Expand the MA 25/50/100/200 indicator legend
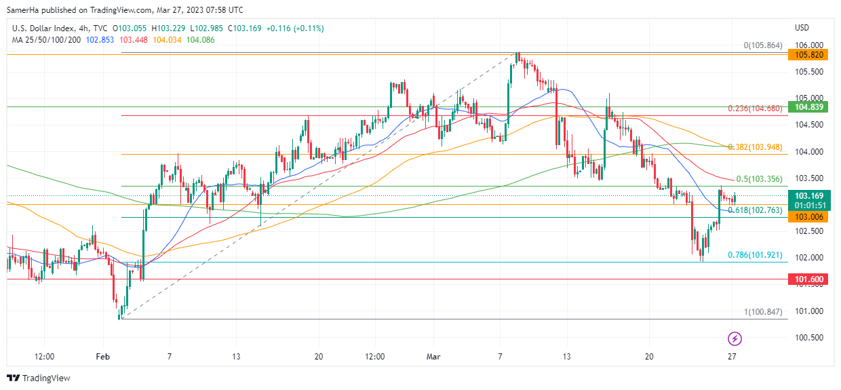 click(47, 40)
